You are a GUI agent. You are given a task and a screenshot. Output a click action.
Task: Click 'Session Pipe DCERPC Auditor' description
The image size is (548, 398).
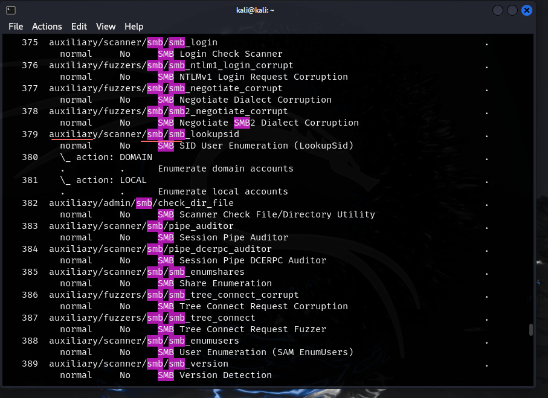pos(253,261)
